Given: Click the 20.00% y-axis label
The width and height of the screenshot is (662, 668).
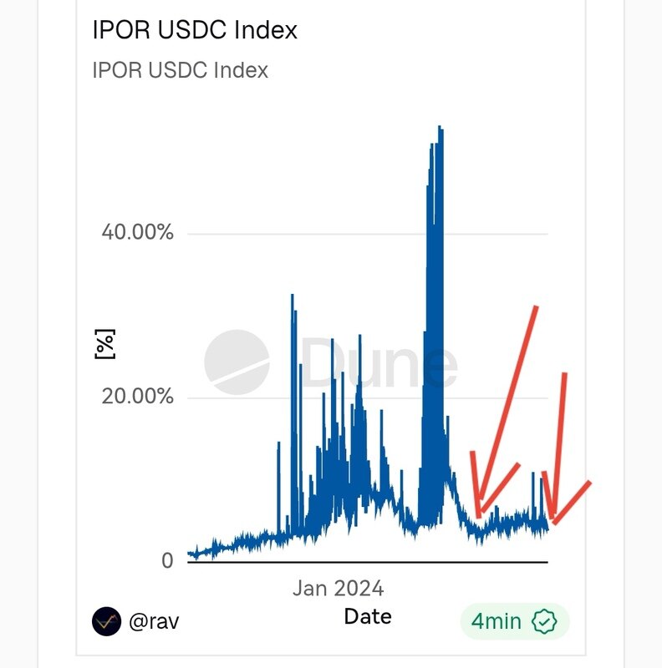Looking at the screenshot, I should point(137,396).
